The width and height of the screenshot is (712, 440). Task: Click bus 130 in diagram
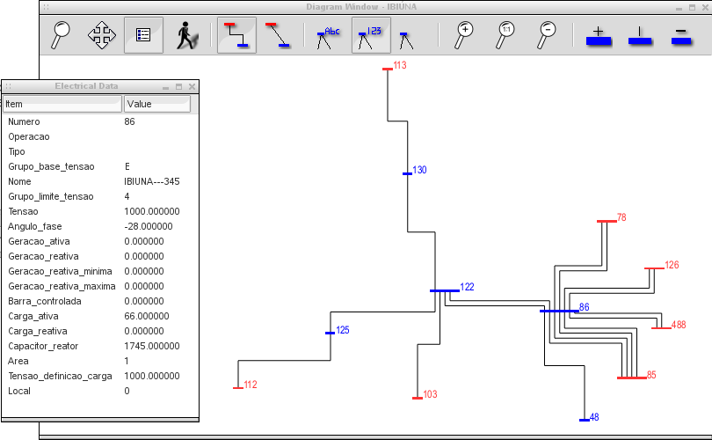pos(407,173)
